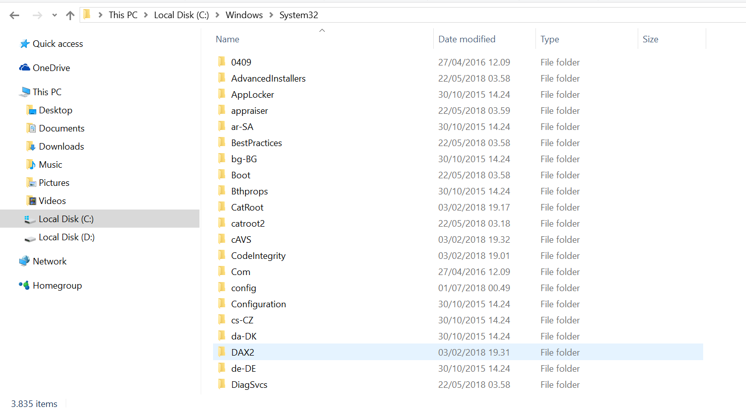Click the Desktop folder icon
Viewport: 746px width, 411px height.
click(31, 110)
